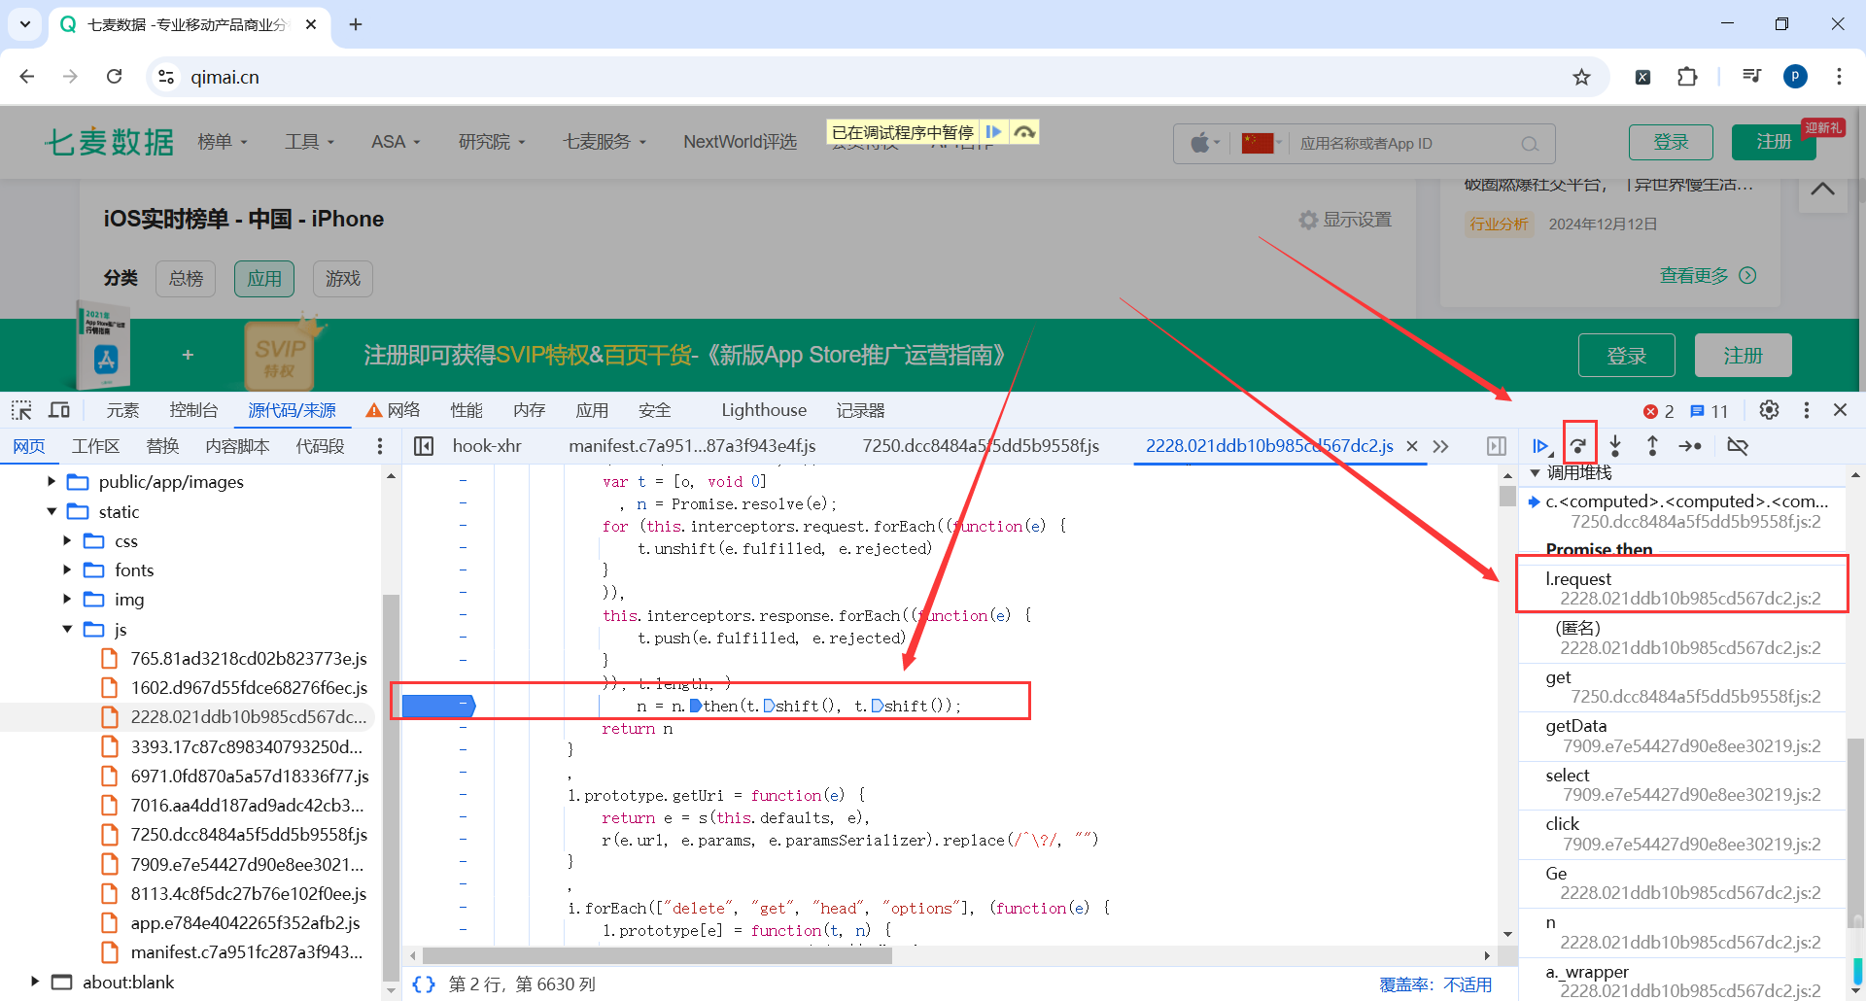Viewport: 1866px width, 1001px height.
Task: Reload the qimai.cn page
Action: (114, 77)
